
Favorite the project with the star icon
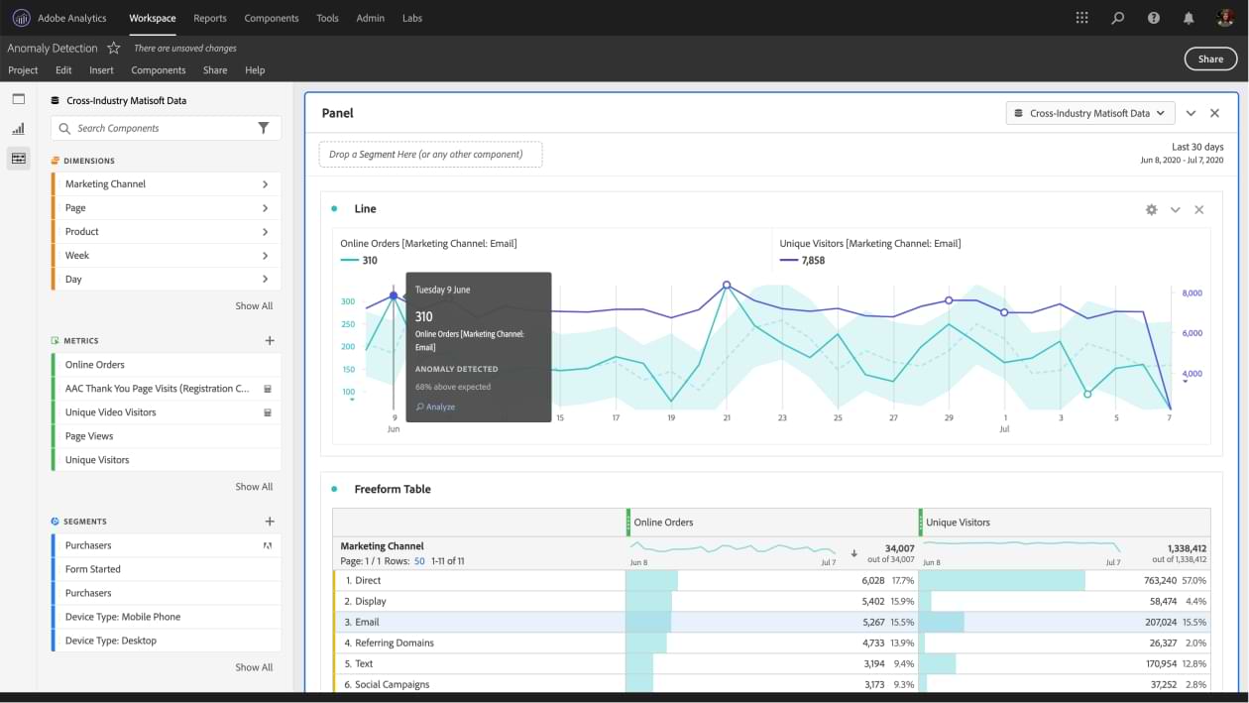(114, 48)
